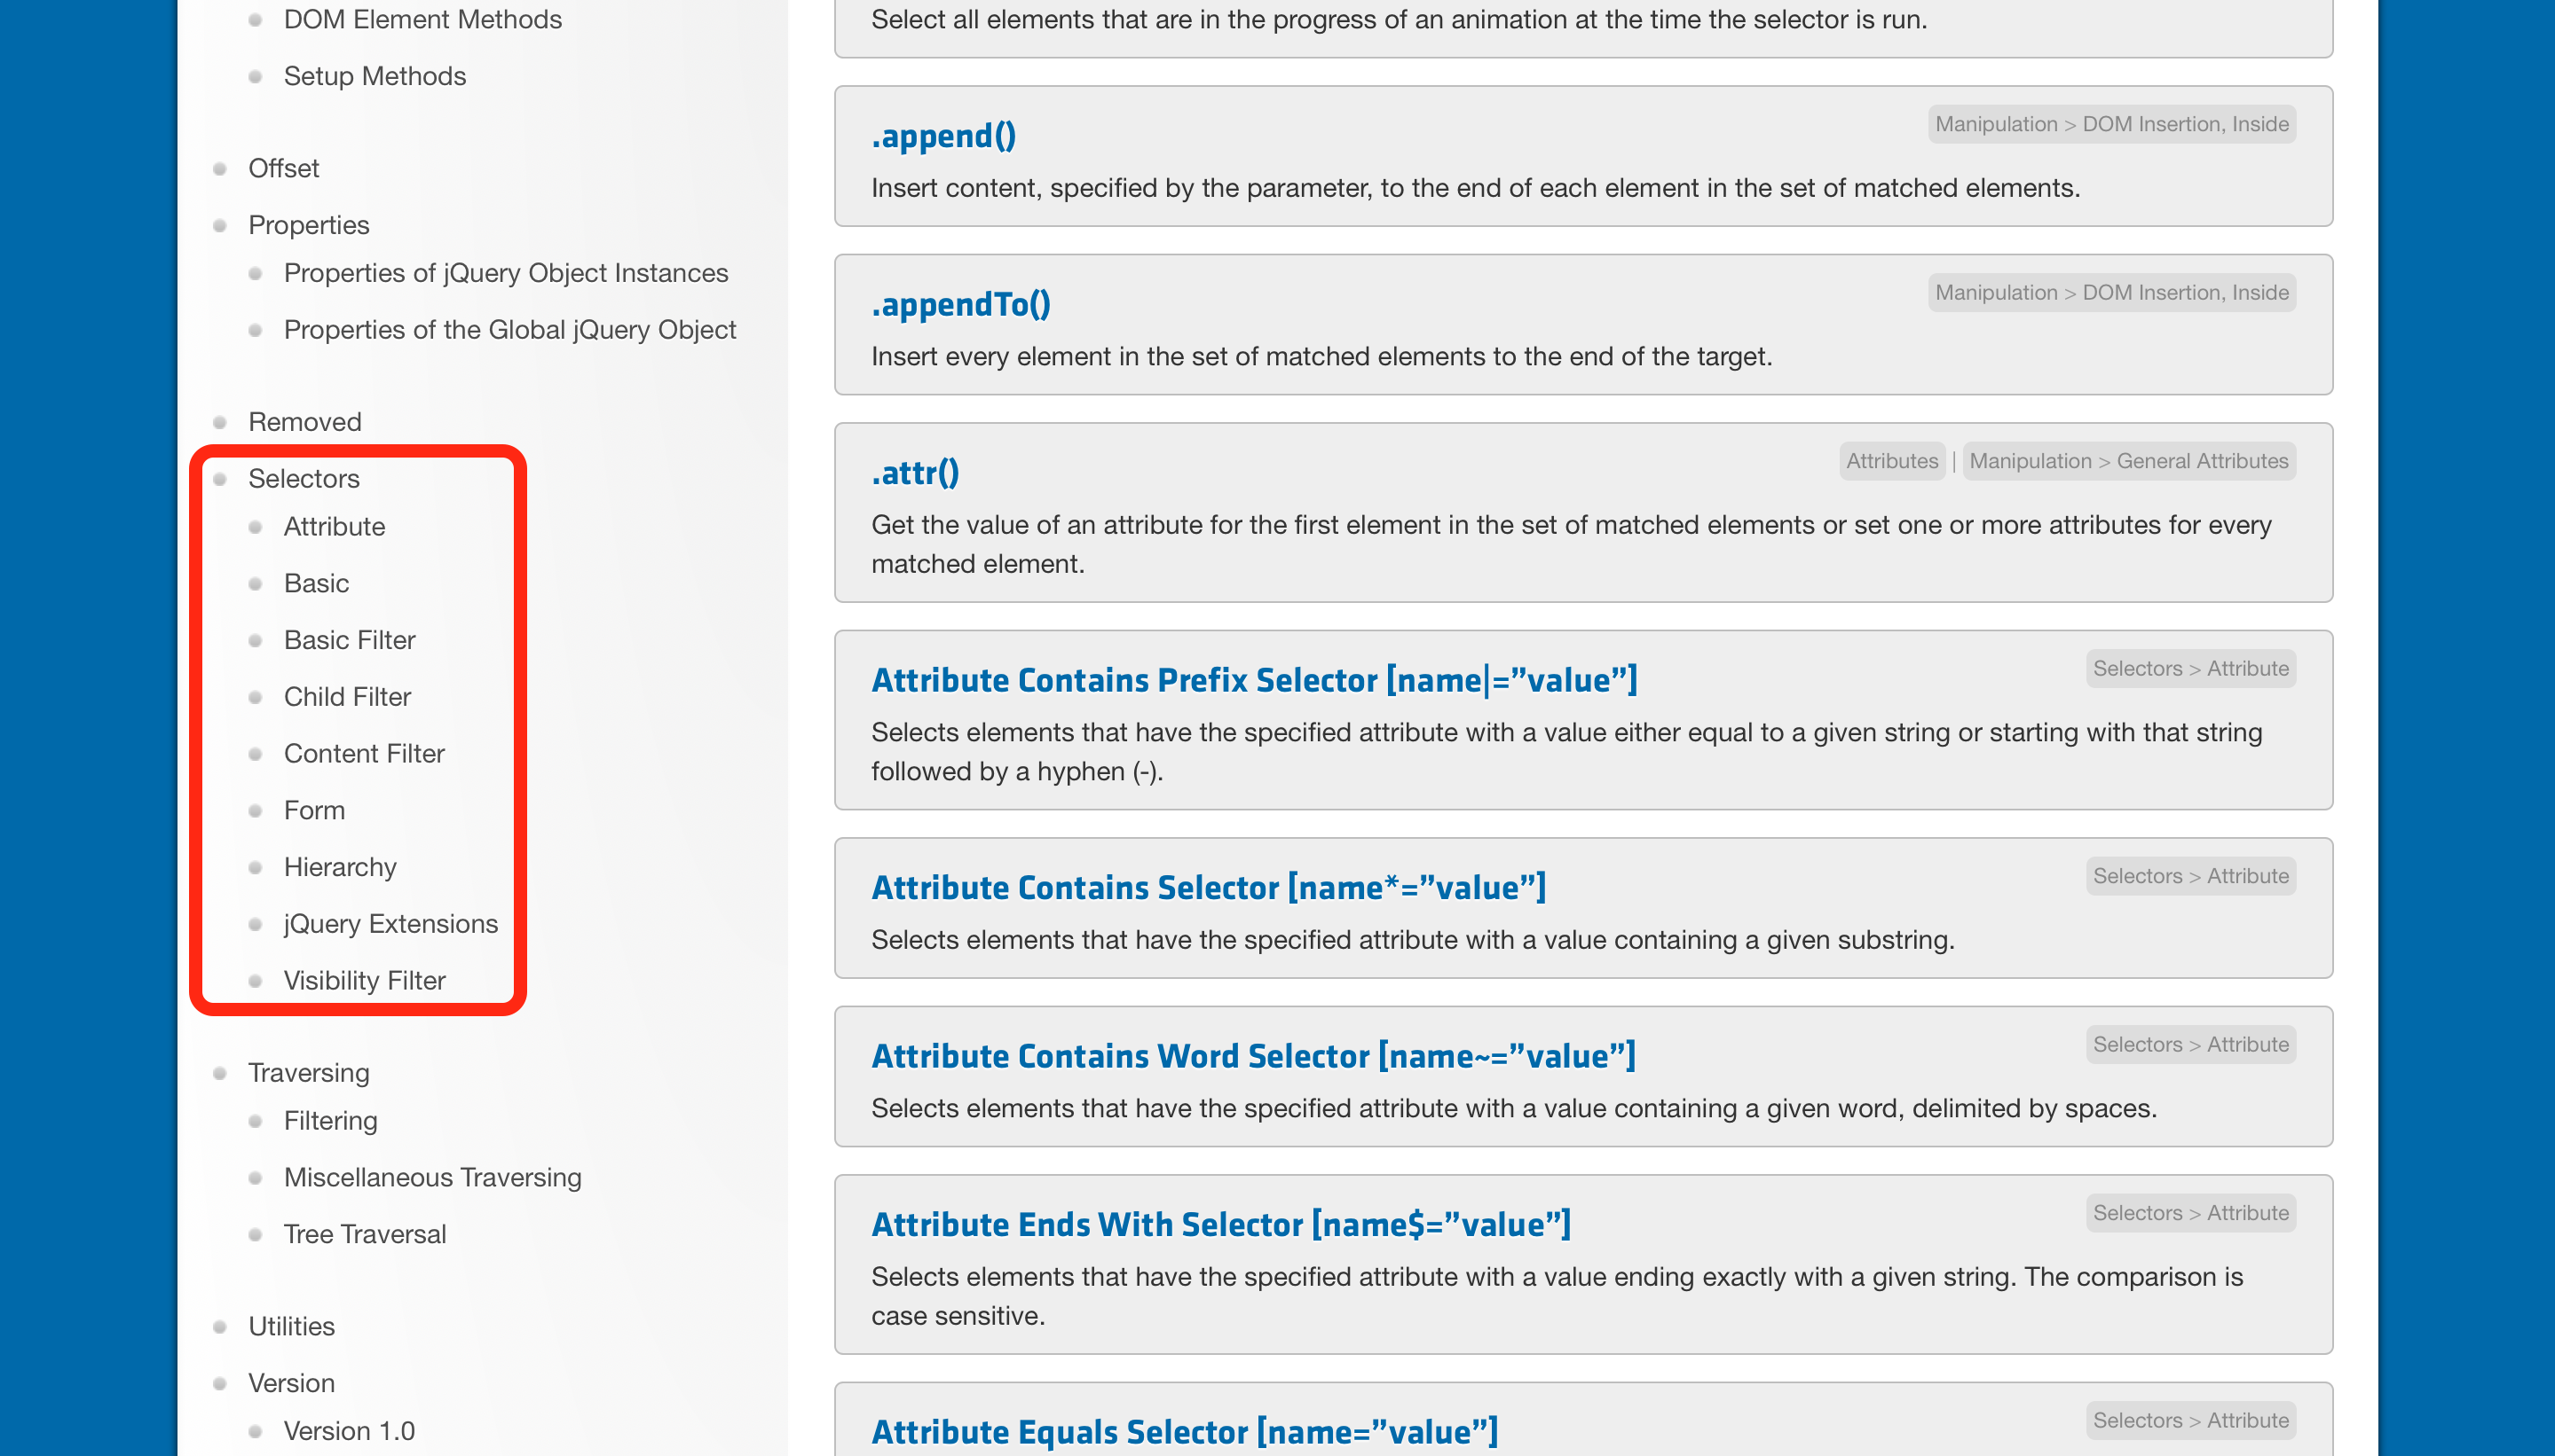Open the .appendTo() documentation link

pos(959,304)
